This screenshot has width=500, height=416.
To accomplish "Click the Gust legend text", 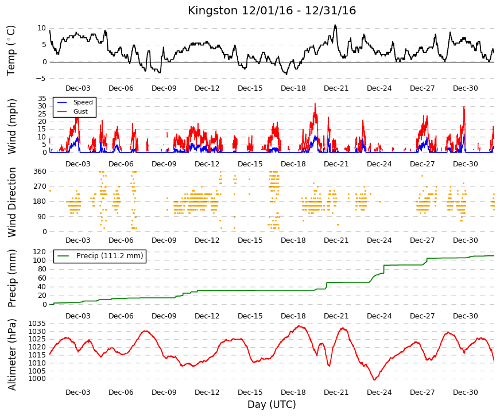I will 80,111.
